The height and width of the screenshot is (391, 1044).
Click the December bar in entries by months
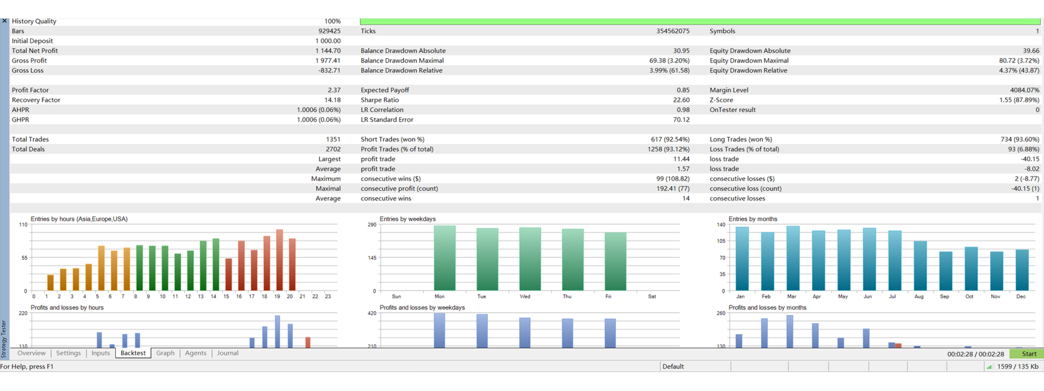1022,270
